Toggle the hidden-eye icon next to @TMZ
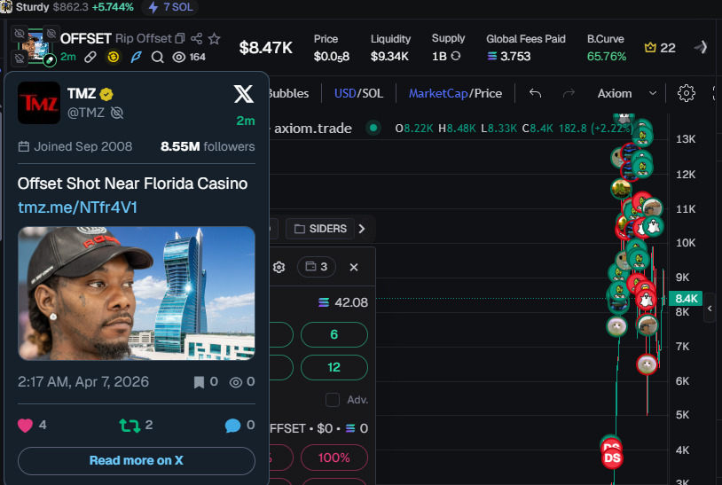Image resolution: width=722 pixels, height=485 pixels. point(117,113)
